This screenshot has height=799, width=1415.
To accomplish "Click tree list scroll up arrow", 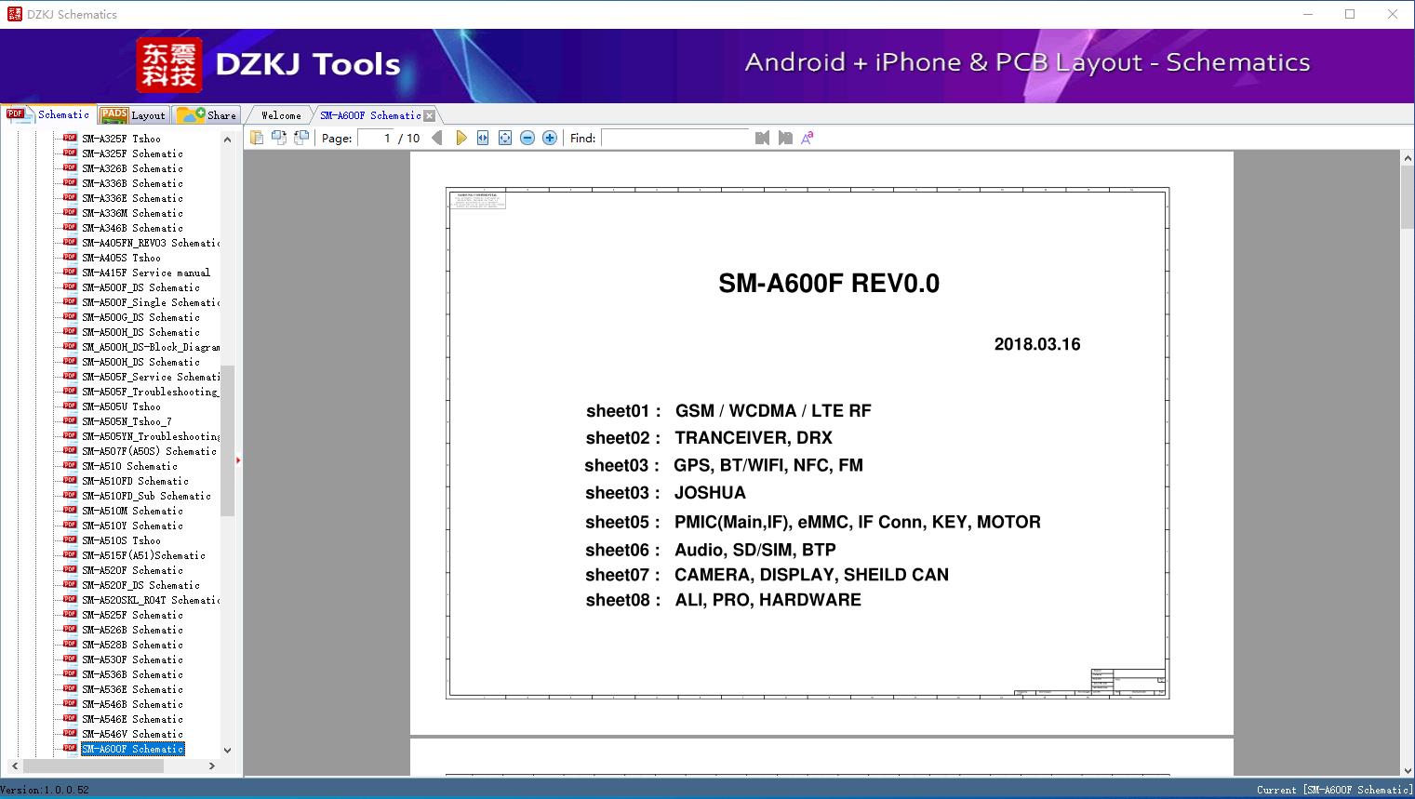I will tap(227, 140).
